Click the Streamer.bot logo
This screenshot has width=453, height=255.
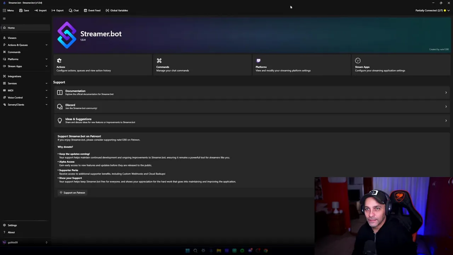pos(67,35)
